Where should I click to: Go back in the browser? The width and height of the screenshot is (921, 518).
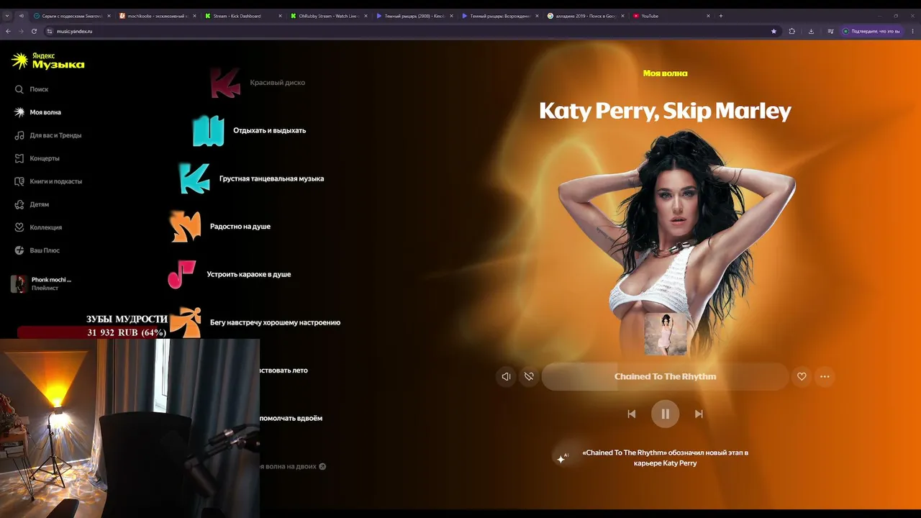point(9,31)
